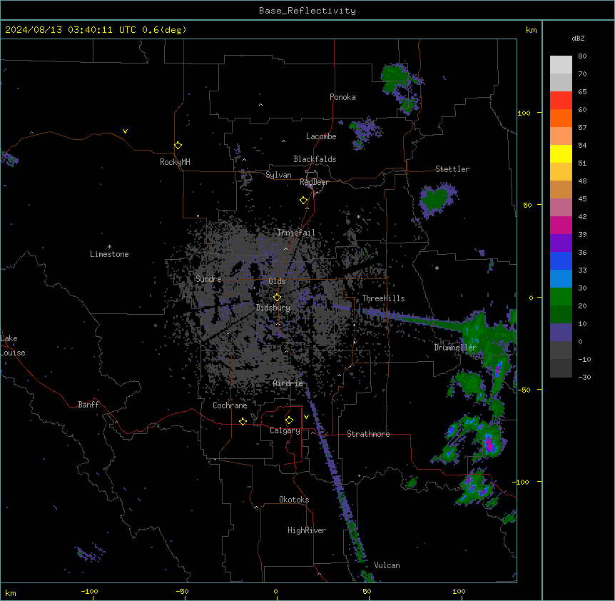
Task: Click the green echo south of Stettler
Action: coord(435,199)
